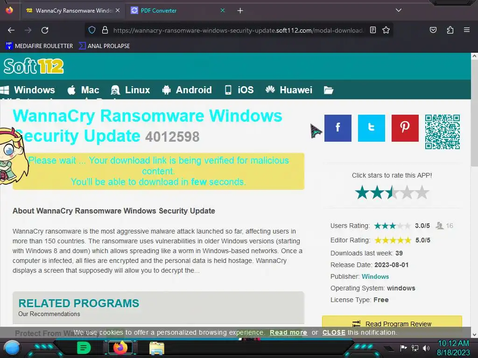
Task: Click the volume speaker tray icon
Action: [426, 348]
